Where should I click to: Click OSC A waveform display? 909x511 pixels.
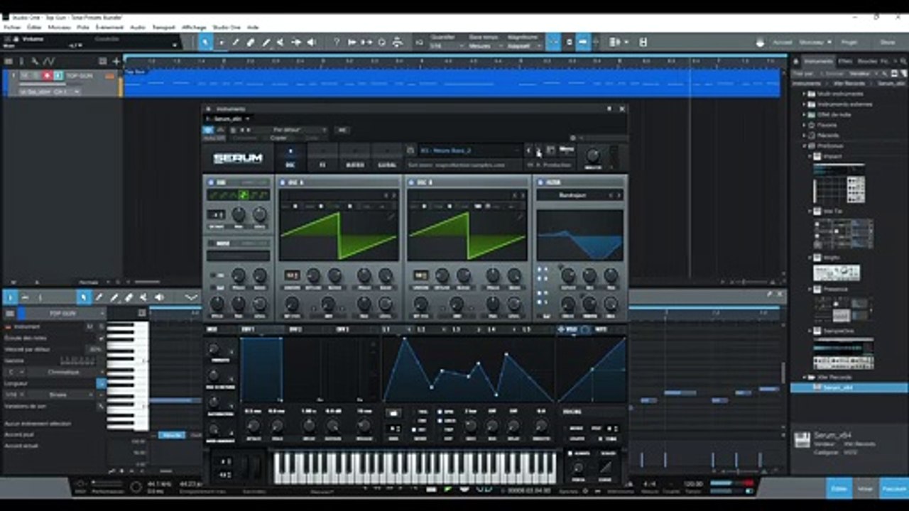338,234
